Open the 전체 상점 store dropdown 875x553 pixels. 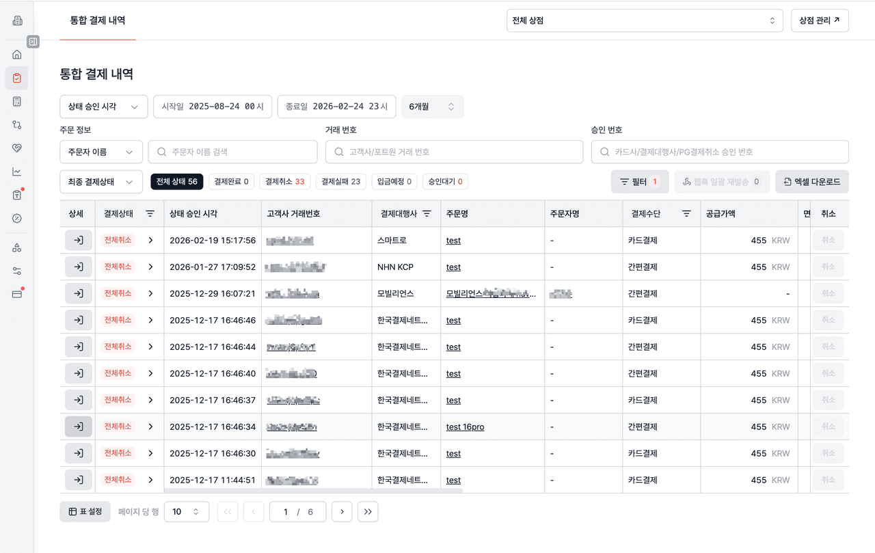645,21
